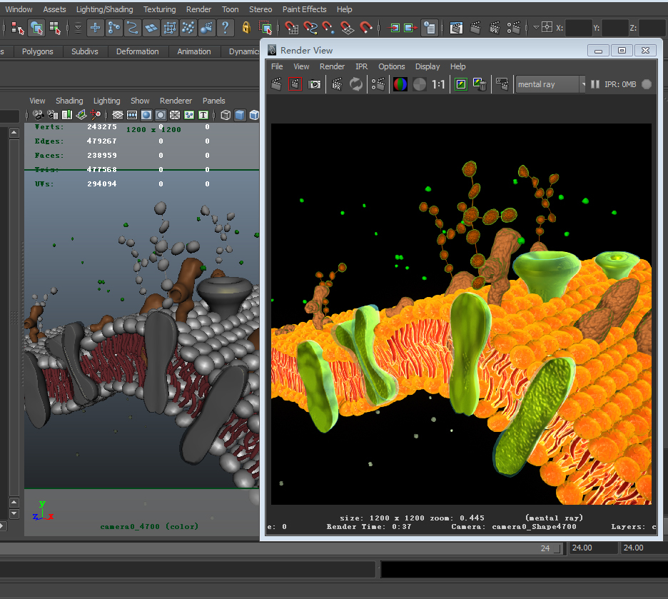Open the Paint Effects menu
Image resolution: width=668 pixels, height=599 pixels.
tap(304, 9)
